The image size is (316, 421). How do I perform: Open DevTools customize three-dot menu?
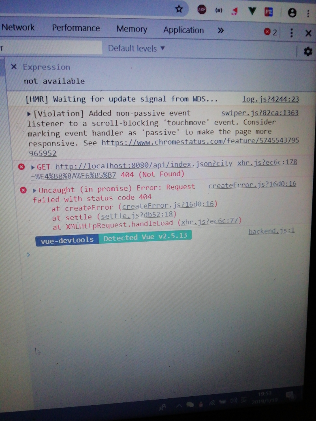pyautogui.click(x=292, y=33)
